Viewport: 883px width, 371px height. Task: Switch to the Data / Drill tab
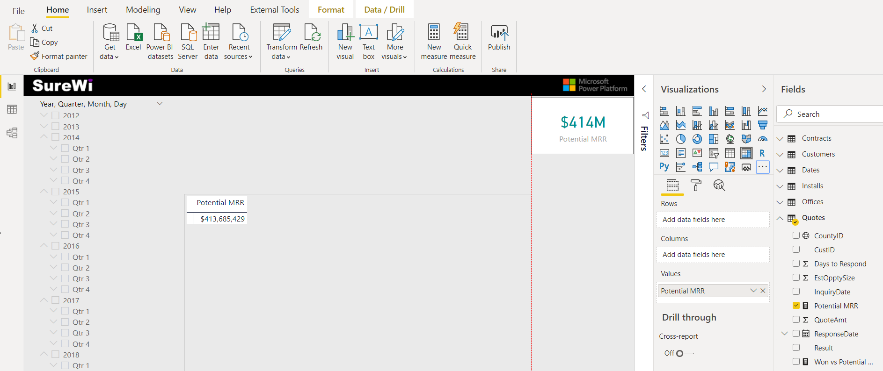[385, 10]
